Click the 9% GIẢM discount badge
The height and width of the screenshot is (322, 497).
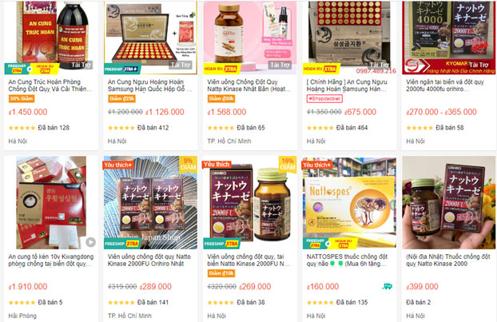point(188,164)
